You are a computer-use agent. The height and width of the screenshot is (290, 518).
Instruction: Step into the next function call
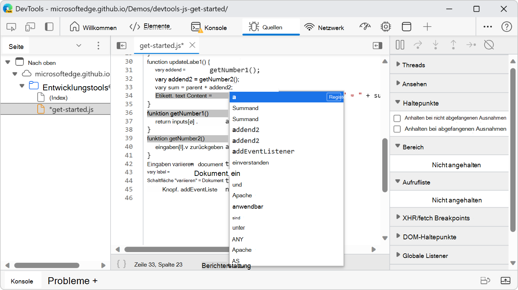tap(435, 45)
